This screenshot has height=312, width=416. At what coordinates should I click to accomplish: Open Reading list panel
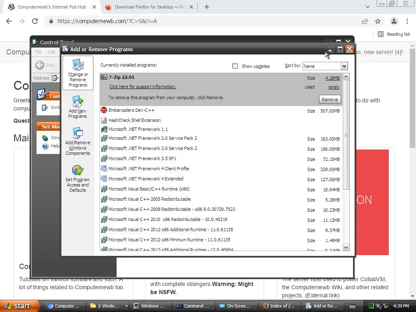[x=394, y=34]
